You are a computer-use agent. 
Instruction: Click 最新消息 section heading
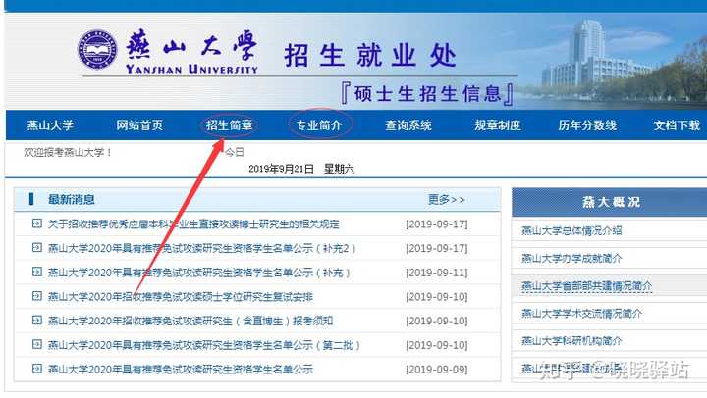point(72,199)
